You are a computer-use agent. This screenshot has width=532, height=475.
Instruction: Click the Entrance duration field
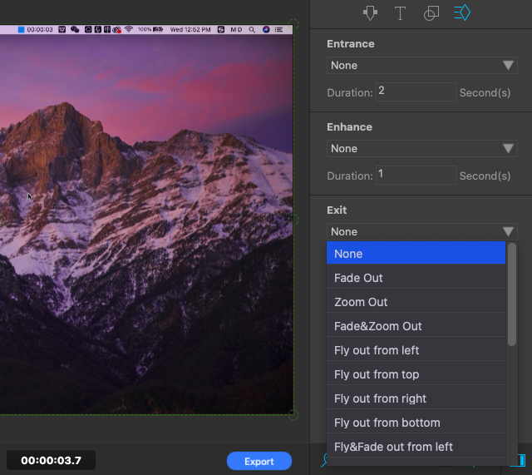[x=416, y=92]
